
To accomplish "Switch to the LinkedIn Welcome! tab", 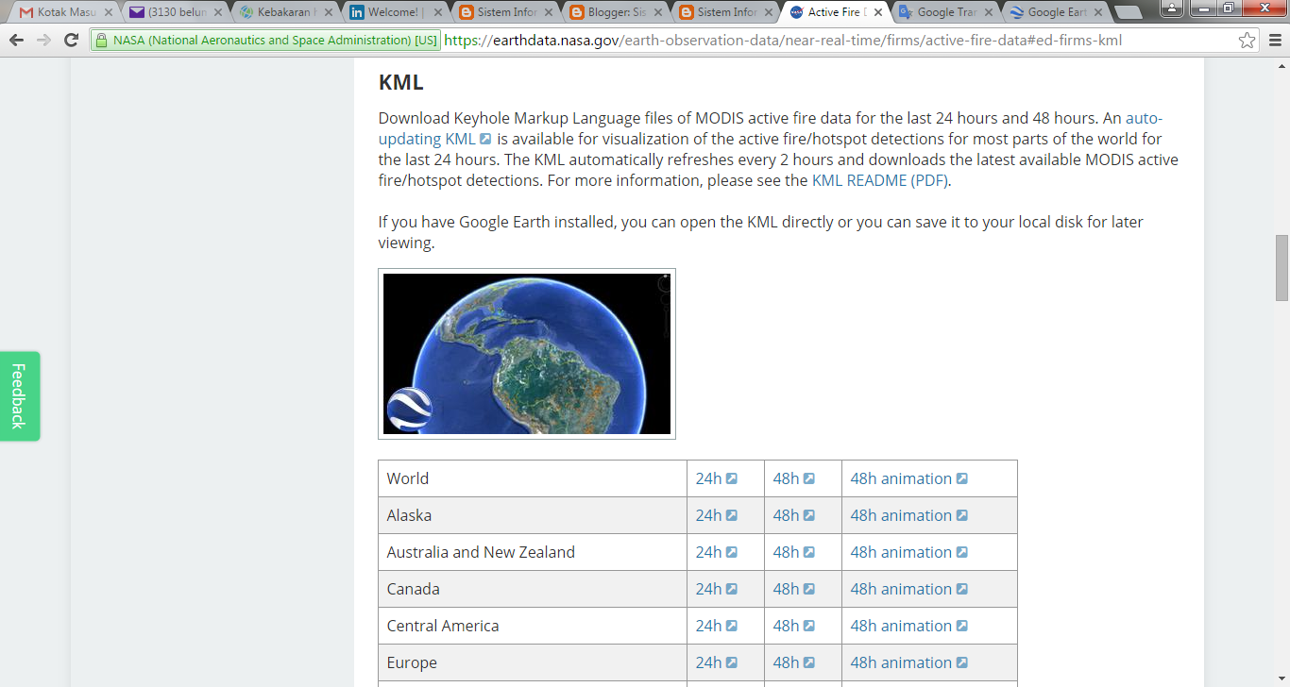I will pyautogui.click(x=395, y=13).
